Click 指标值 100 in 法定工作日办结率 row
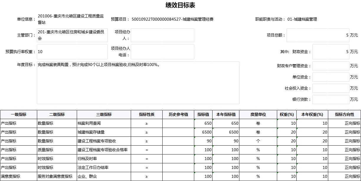This screenshot has height=181, width=361. (x=203, y=167)
